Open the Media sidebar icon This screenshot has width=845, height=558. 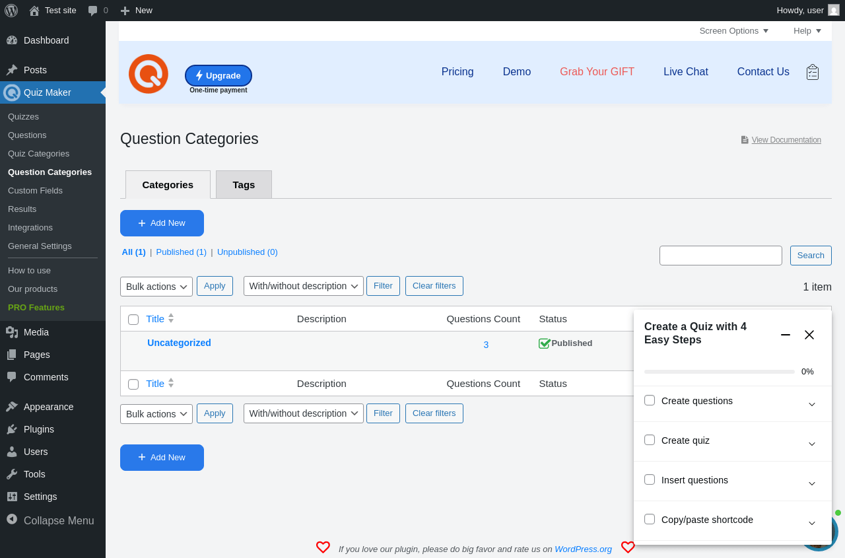point(12,332)
